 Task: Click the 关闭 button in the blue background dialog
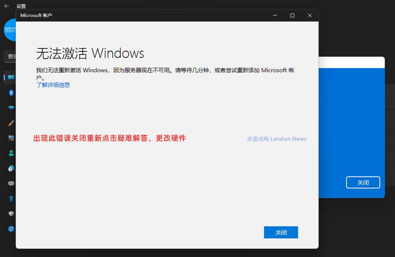click(363, 182)
